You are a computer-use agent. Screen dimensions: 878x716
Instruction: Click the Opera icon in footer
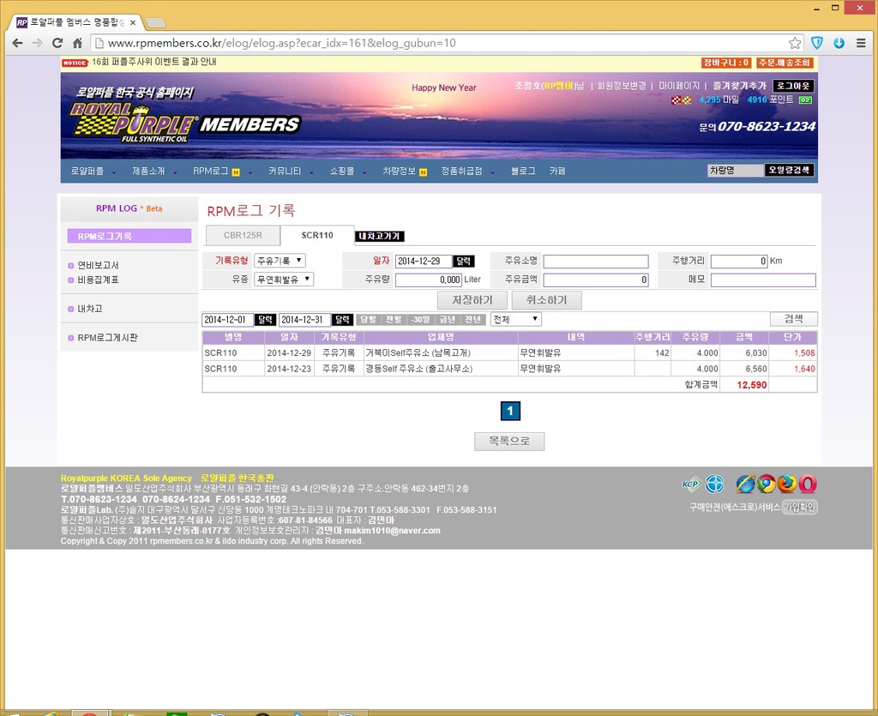(808, 484)
